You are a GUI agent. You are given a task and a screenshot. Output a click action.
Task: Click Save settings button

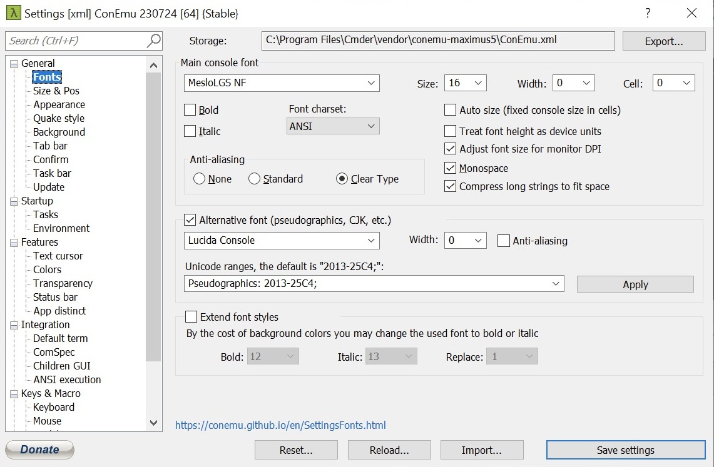point(626,450)
